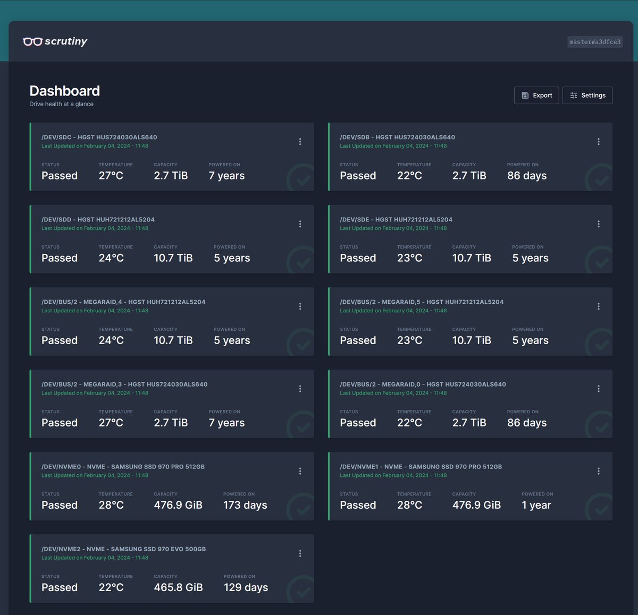Viewport: 638px width, 615px height.
Task: Click the 10.7 TiB capacity on /DEV/SDE
Action: pyautogui.click(x=472, y=258)
